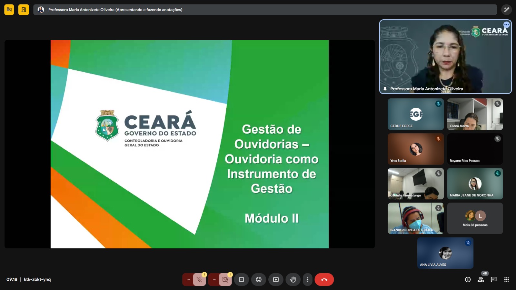Open the present screen button
The width and height of the screenshot is (516, 290).
click(276, 280)
